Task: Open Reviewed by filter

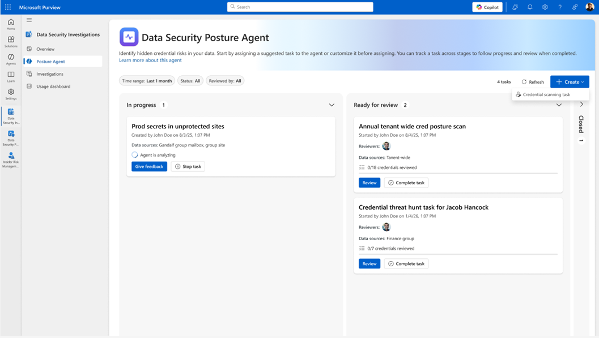Action: click(224, 81)
